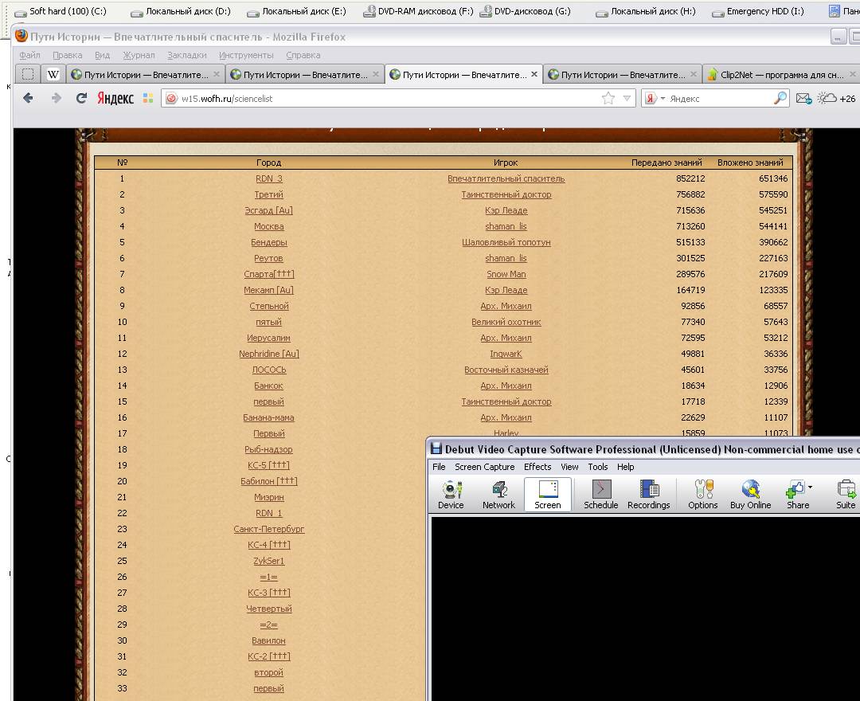
Task: Click the Share icon in Debut
Action: (797, 495)
